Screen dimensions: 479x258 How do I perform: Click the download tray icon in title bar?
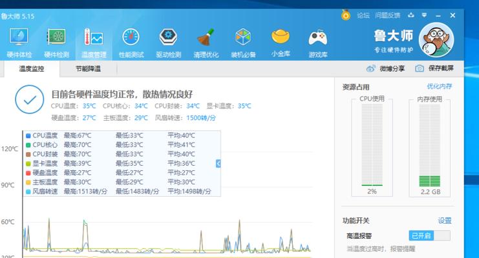411,15
